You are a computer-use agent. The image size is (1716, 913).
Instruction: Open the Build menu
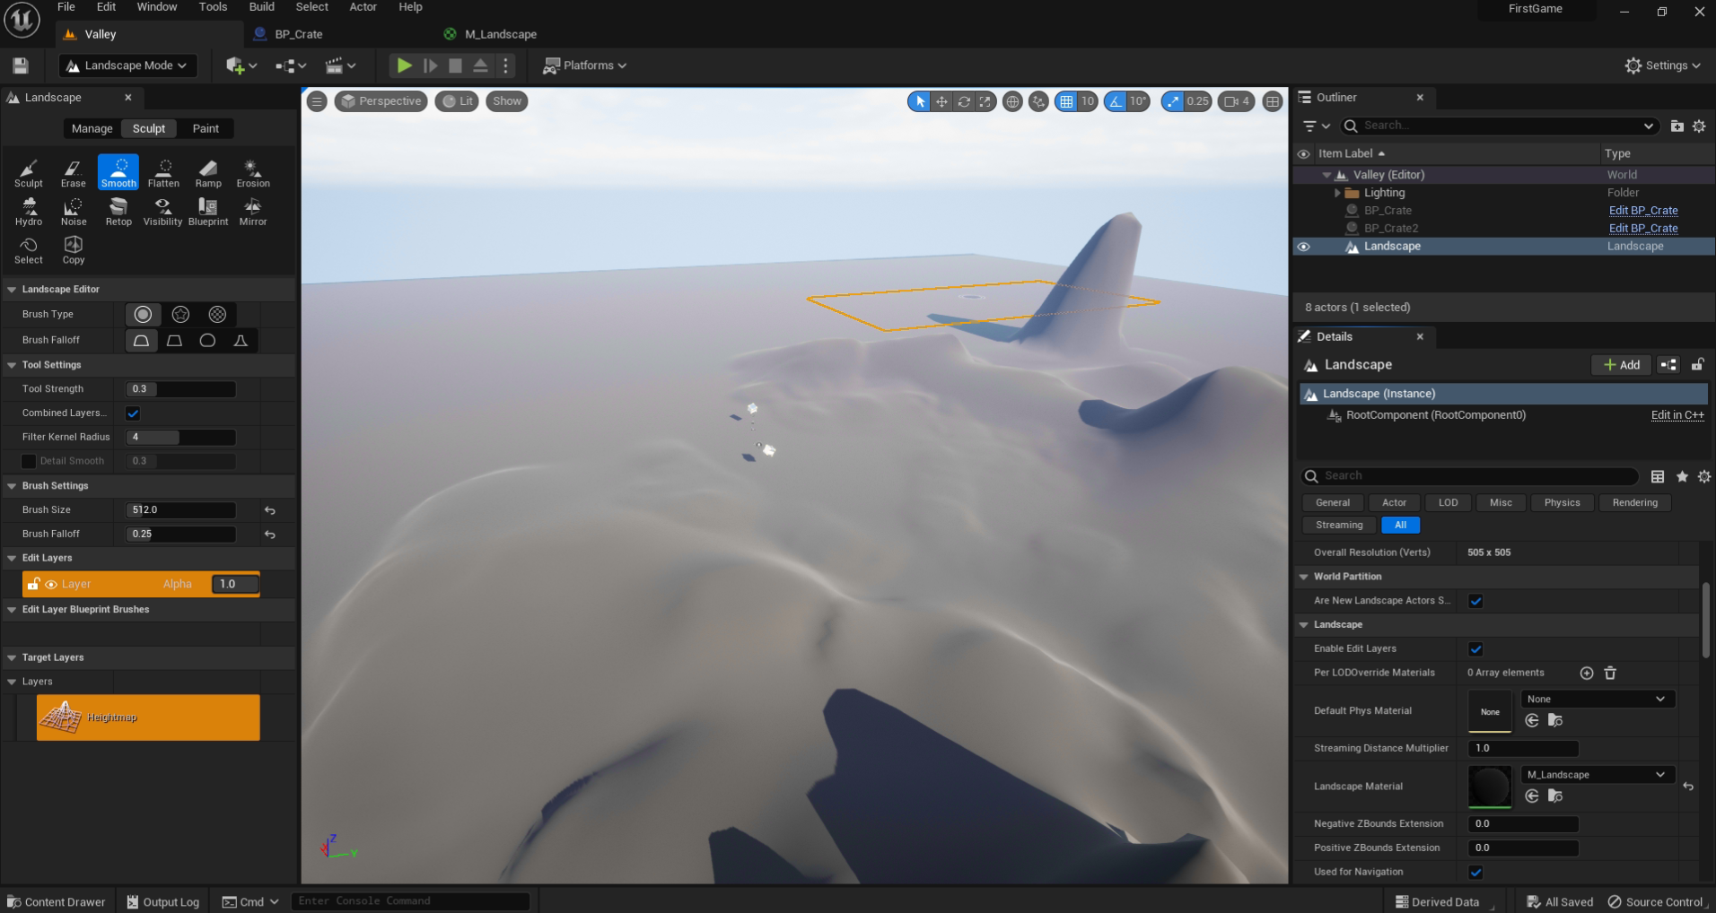coord(262,7)
